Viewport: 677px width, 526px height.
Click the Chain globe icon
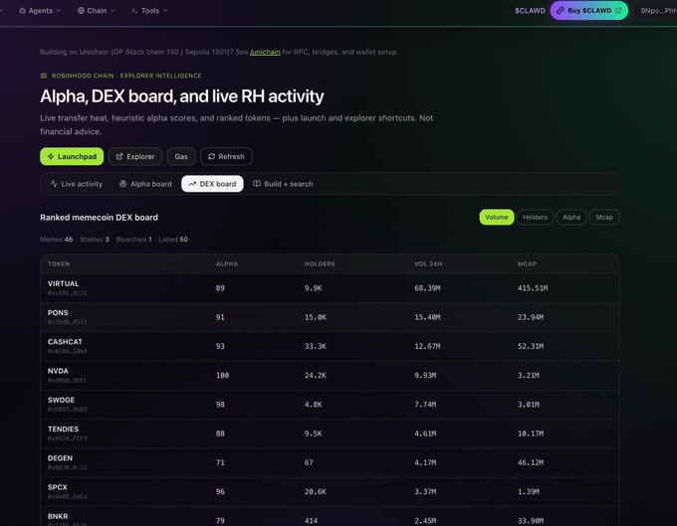[x=81, y=10]
